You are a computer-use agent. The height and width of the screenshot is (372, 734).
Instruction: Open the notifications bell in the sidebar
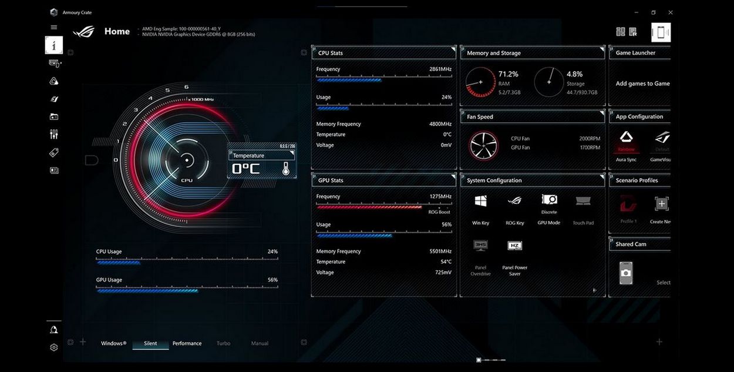54,330
